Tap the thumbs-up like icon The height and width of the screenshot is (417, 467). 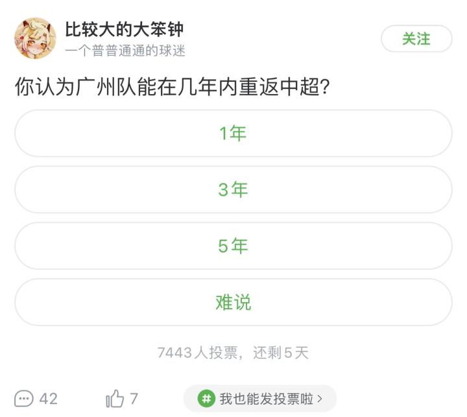pos(115,398)
